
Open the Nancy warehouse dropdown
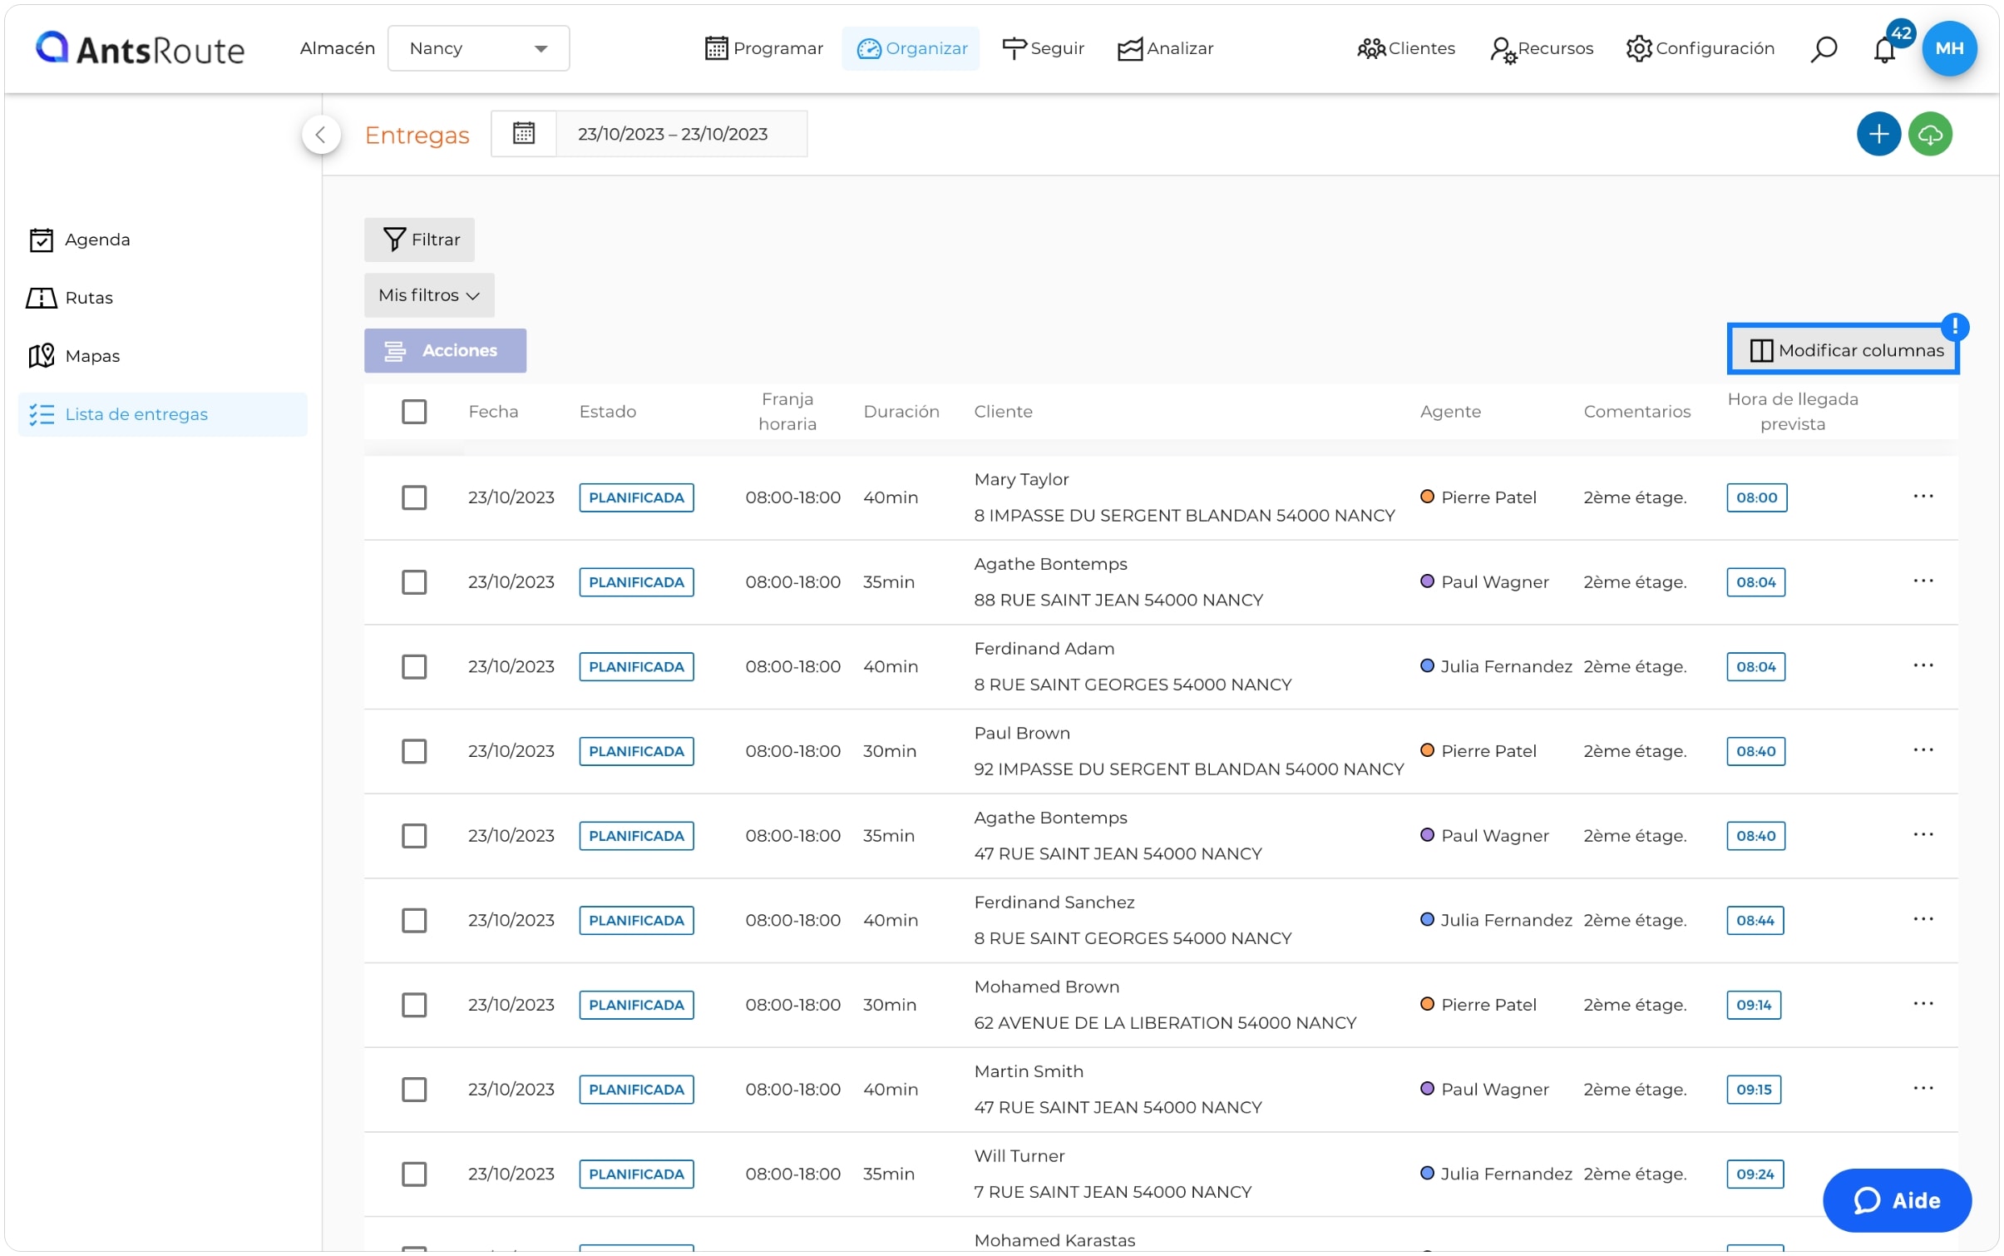click(x=478, y=48)
